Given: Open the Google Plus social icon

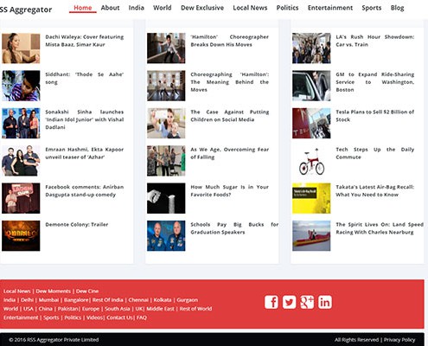Looking at the screenshot, I should [x=307, y=302].
